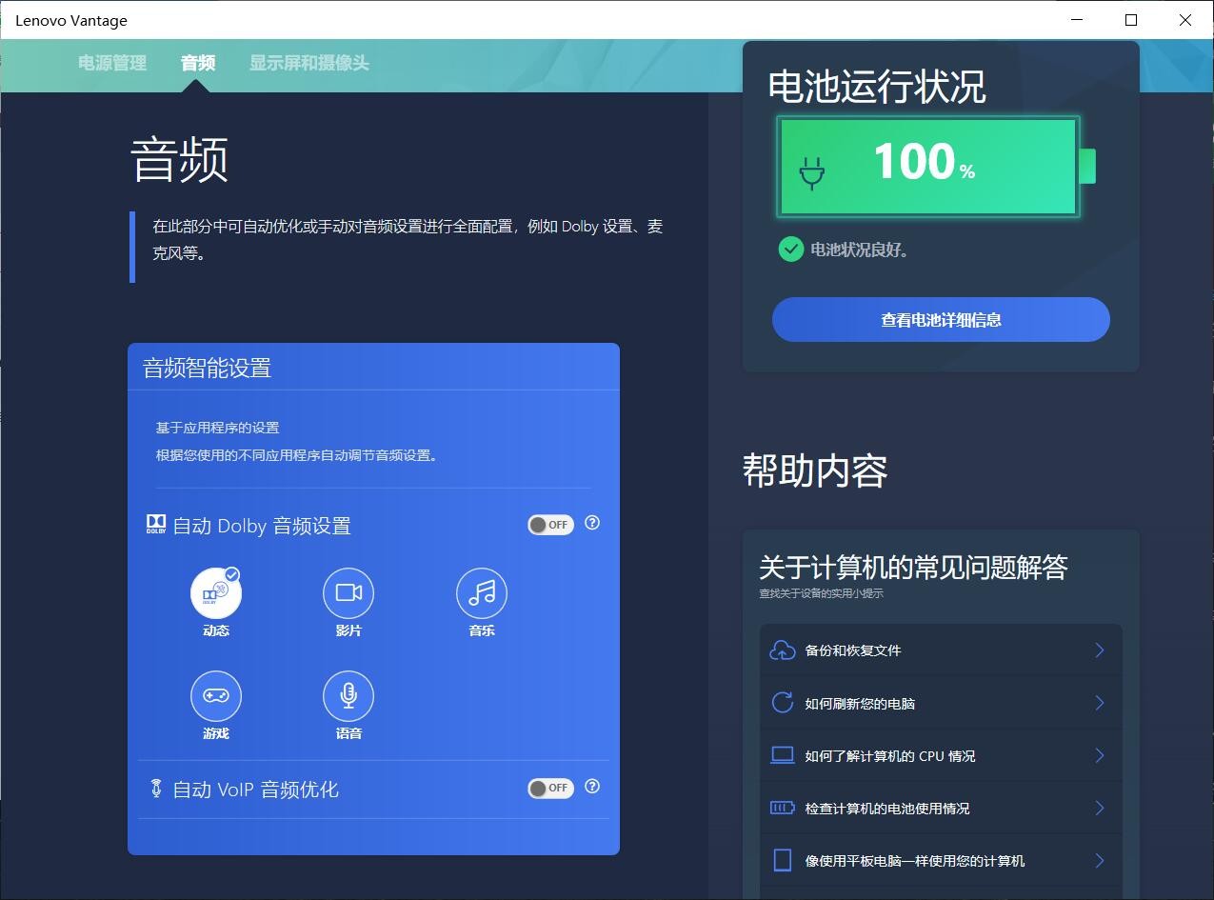Image resolution: width=1214 pixels, height=900 pixels.
Task: Expand the 如何刷新您的电脑 chevron
Action: click(x=1099, y=703)
